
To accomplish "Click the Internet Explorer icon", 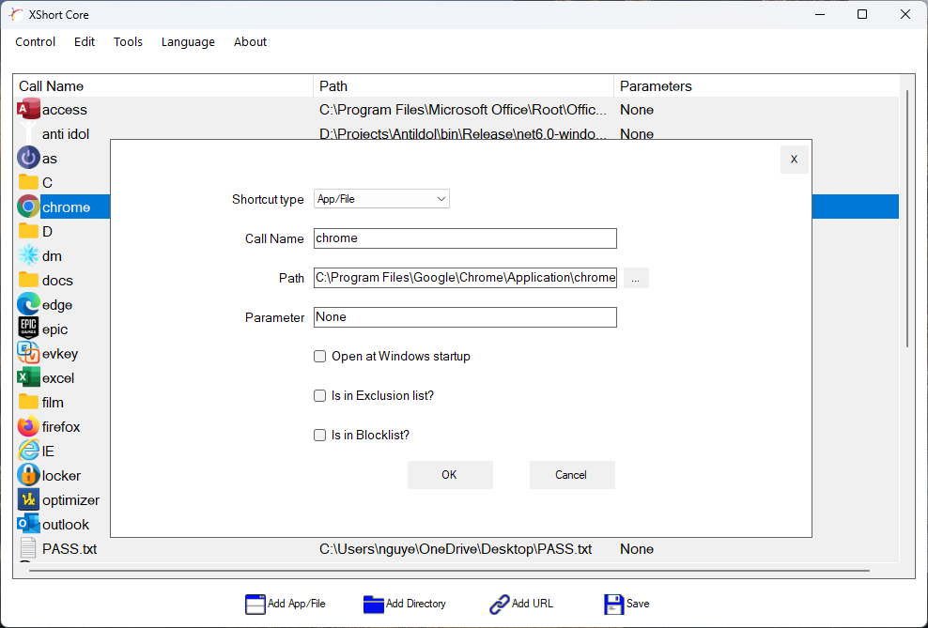I will 28,452.
